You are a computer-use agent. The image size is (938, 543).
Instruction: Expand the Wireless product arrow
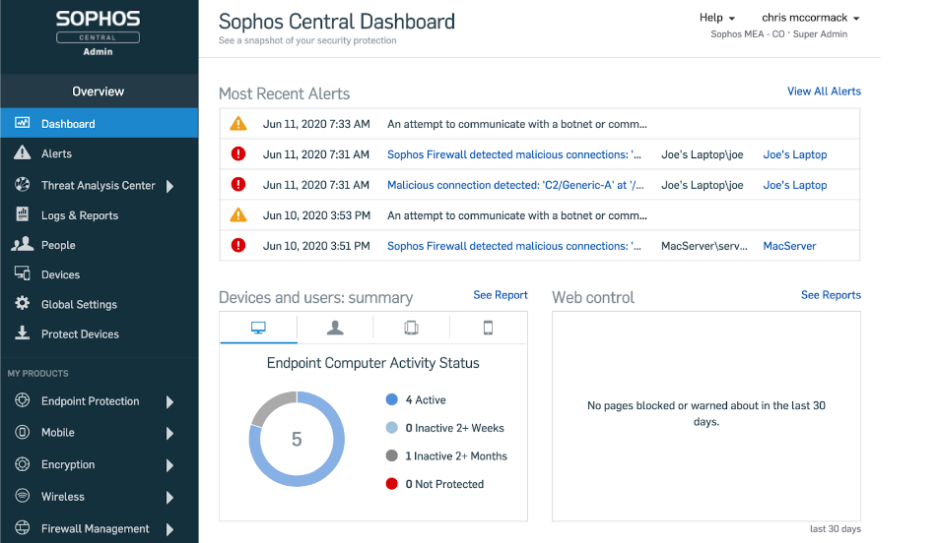point(169,498)
